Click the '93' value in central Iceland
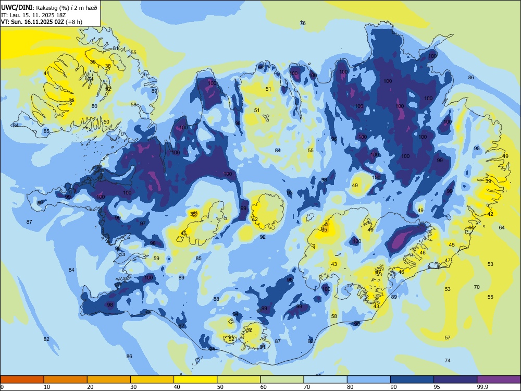 (290, 192)
